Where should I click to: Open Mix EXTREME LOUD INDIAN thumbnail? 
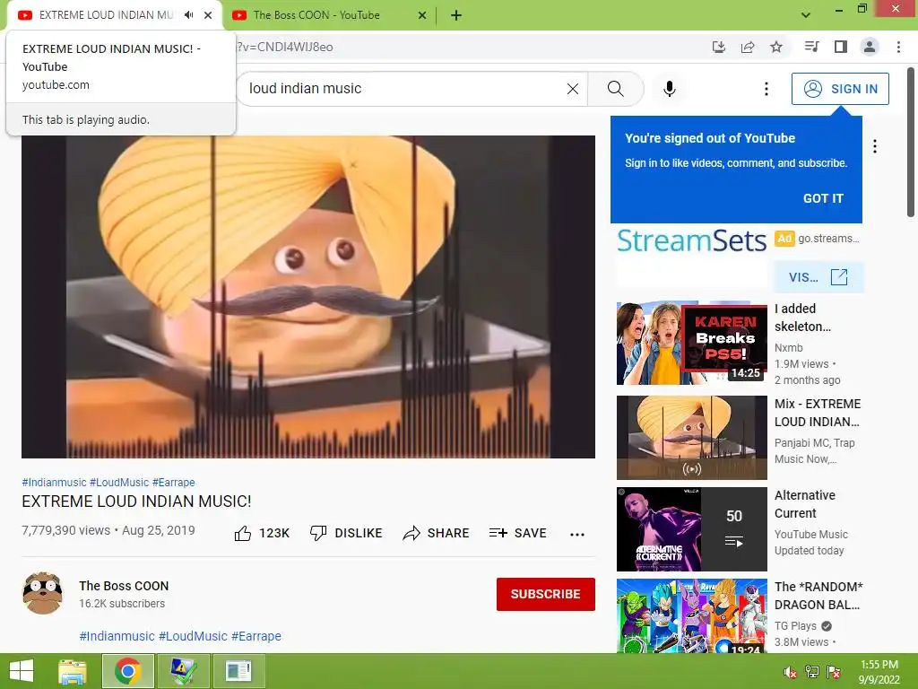691,438
